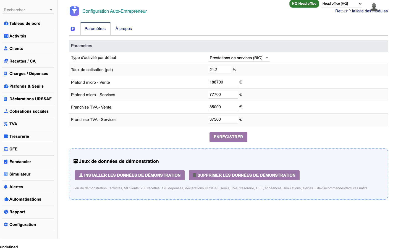Click the Échéancier calendar icon
The image size is (398, 248).
pyautogui.click(x=6, y=162)
